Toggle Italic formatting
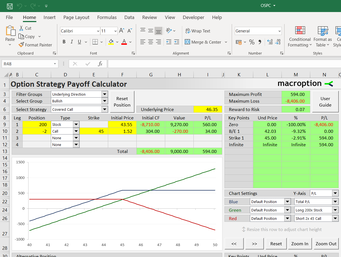The height and width of the screenshot is (257, 341). [72, 42]
